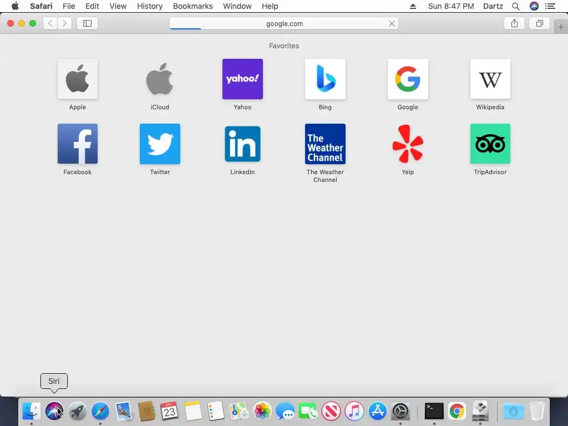Image resolution: width=568 pixels, height=426 pixels.
Task: Show all tabs overview
Action: click(539, 23)
